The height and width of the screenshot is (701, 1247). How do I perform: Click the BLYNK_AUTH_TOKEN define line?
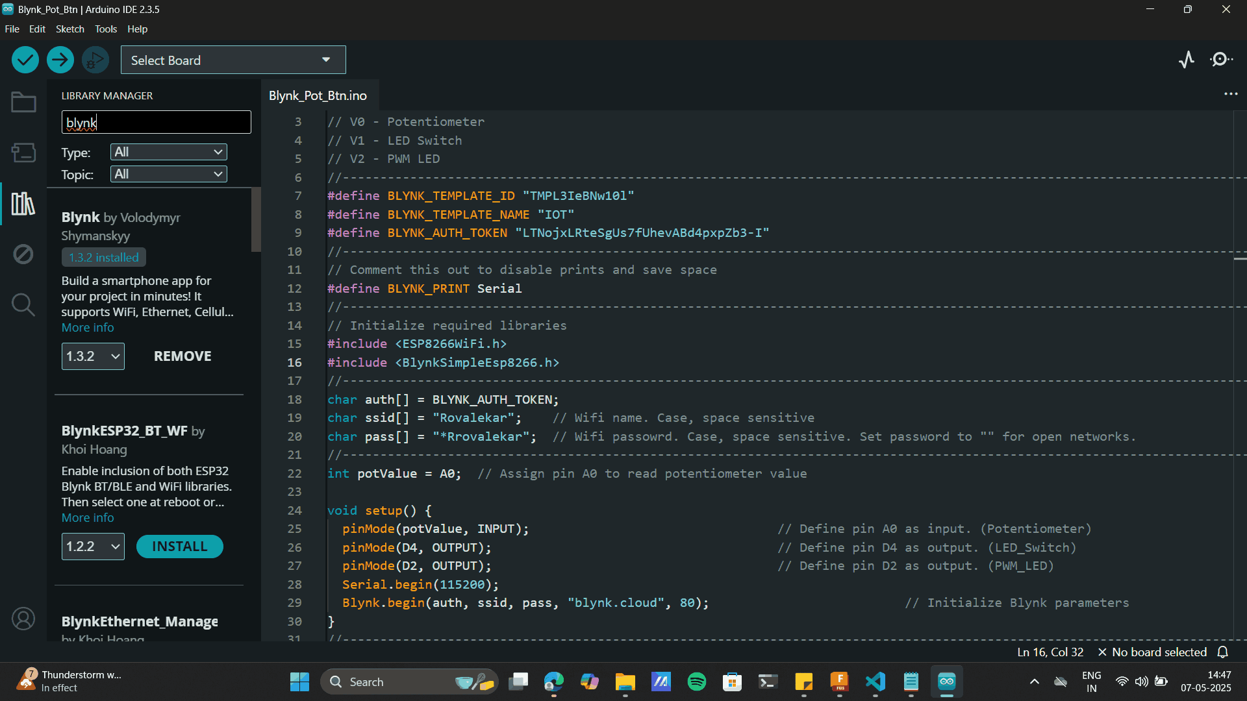pyautogui.click(x=548, y=233)
